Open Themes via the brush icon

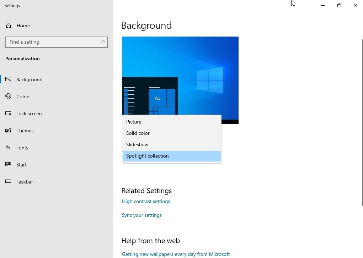point(8,130)
